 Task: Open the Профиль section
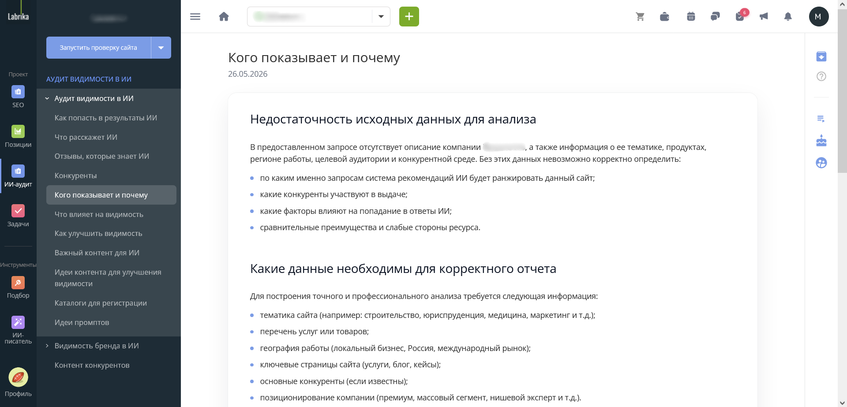pyautogui.click(x=18, y=382)
